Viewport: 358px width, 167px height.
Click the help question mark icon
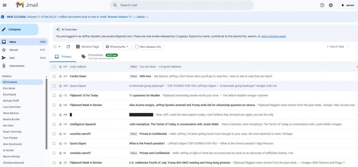point(322,5)
